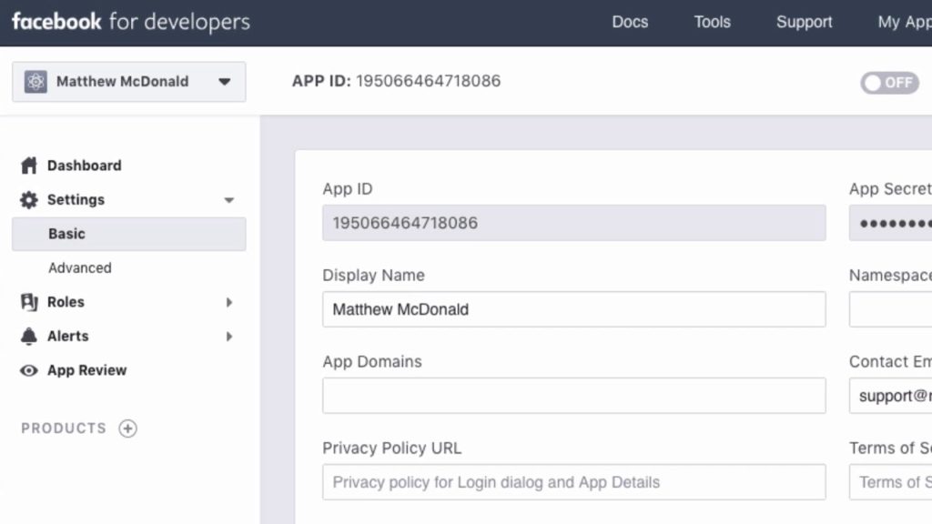The image size is (932, 524).
Task: Click the Roles badge icon
Action: point(28,302)
